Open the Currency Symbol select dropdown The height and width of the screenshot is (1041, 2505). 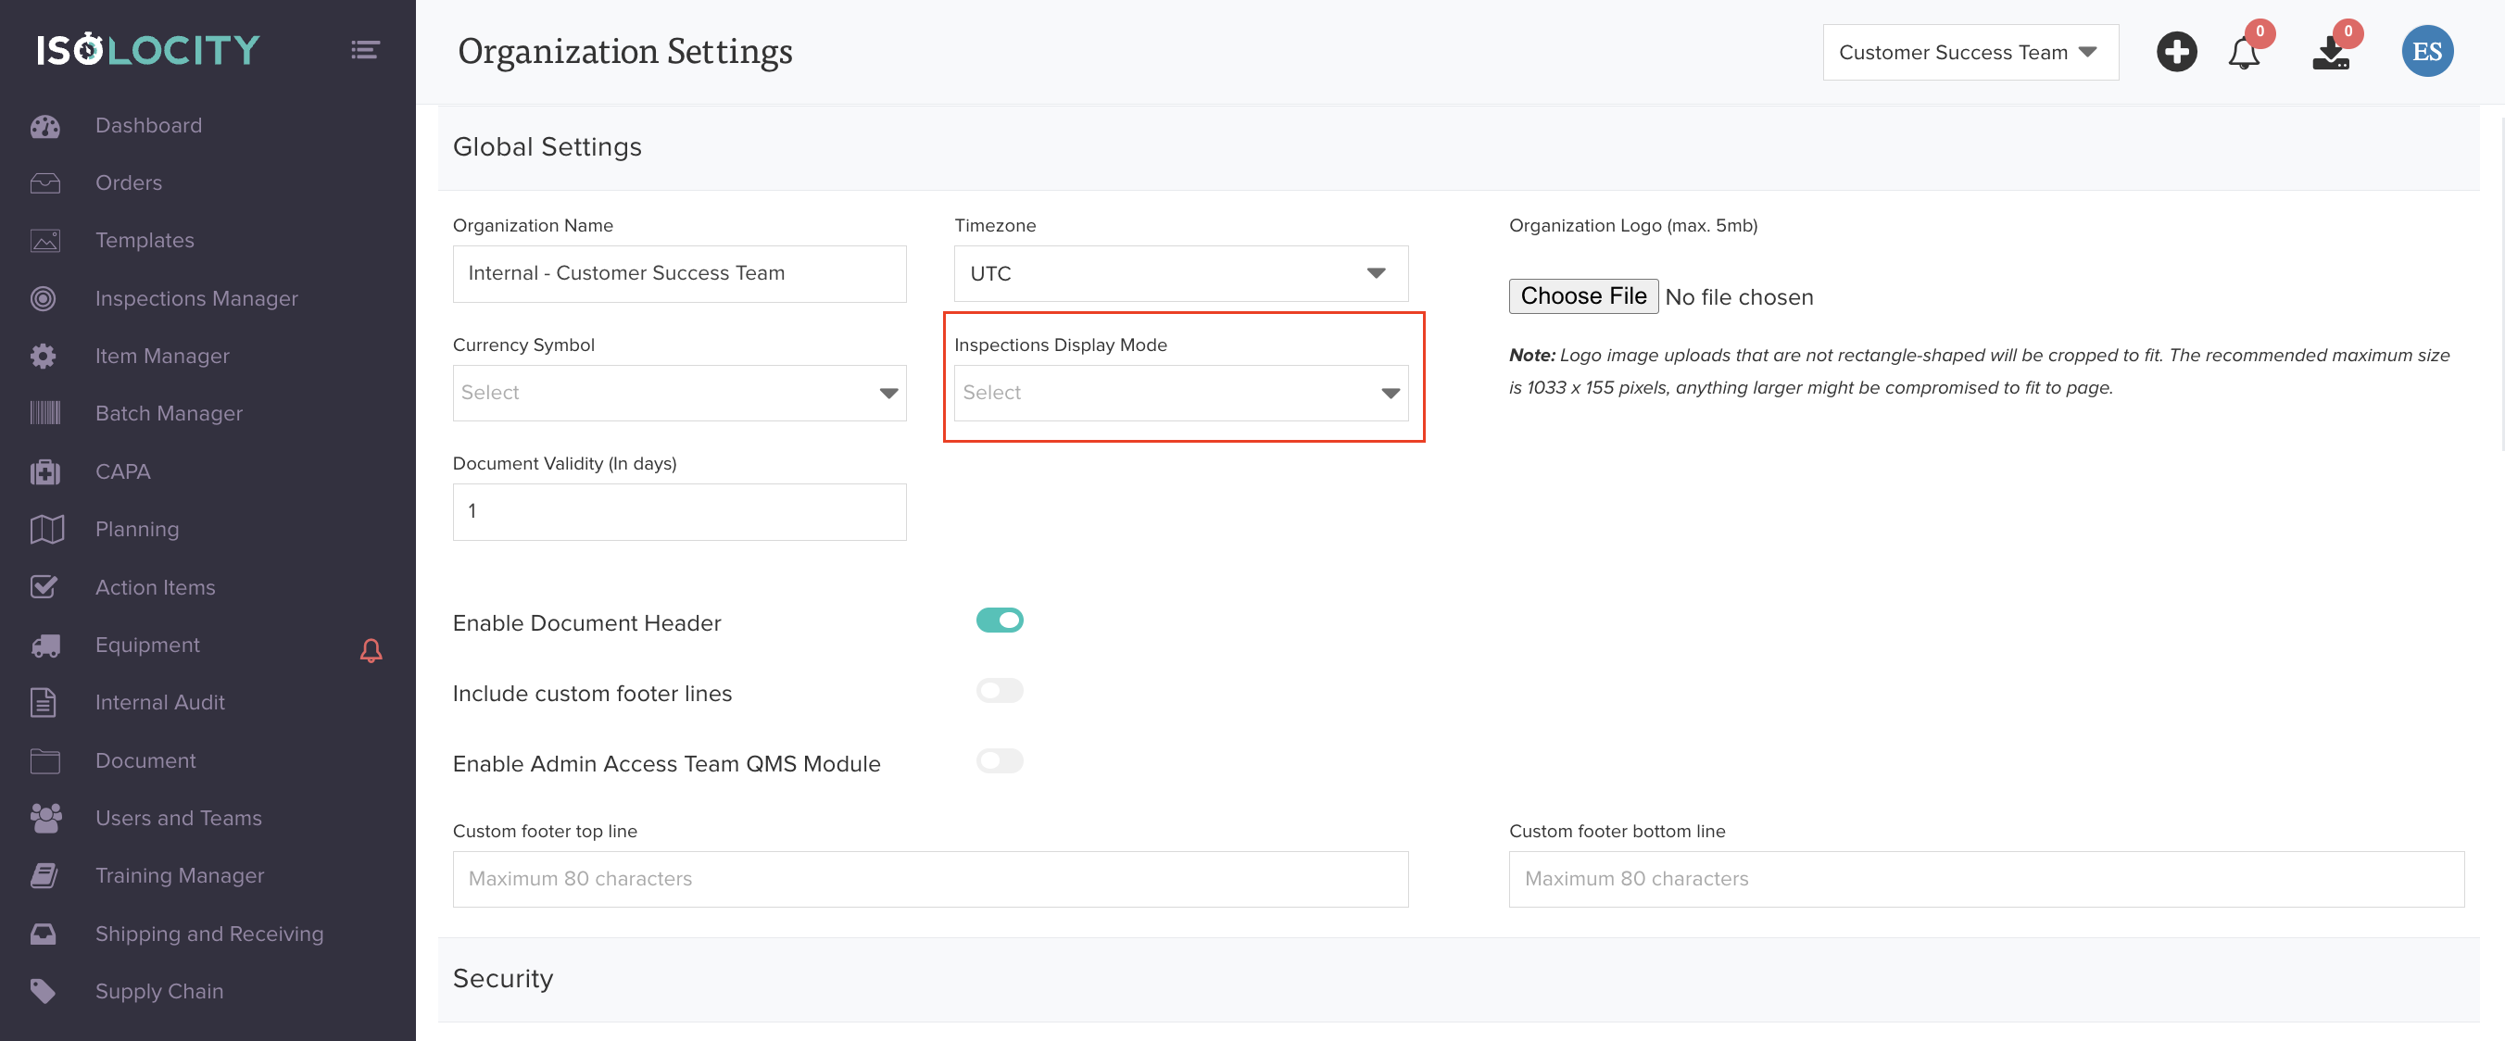(x=679, y=393)
